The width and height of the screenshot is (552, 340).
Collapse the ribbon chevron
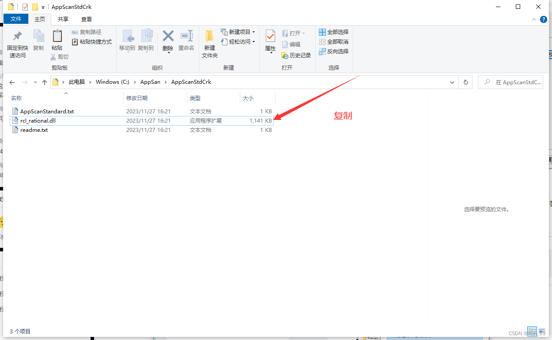coord(534,19)
